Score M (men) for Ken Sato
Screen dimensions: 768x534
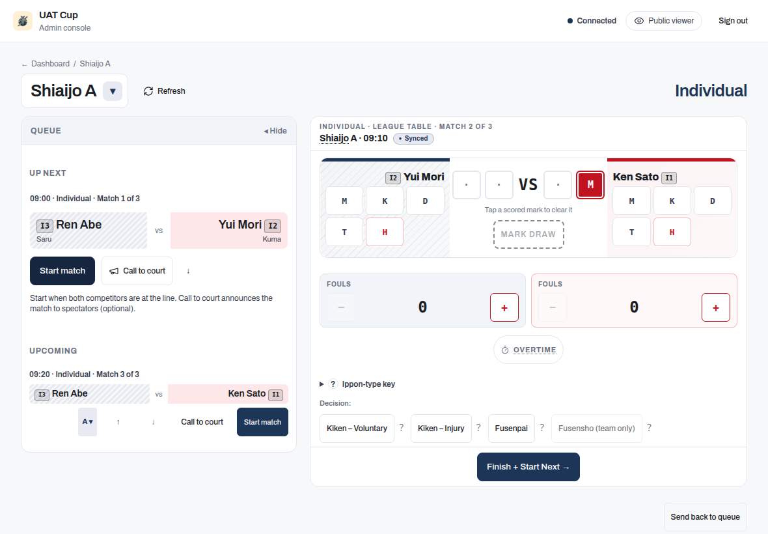[x=631, y=201]
